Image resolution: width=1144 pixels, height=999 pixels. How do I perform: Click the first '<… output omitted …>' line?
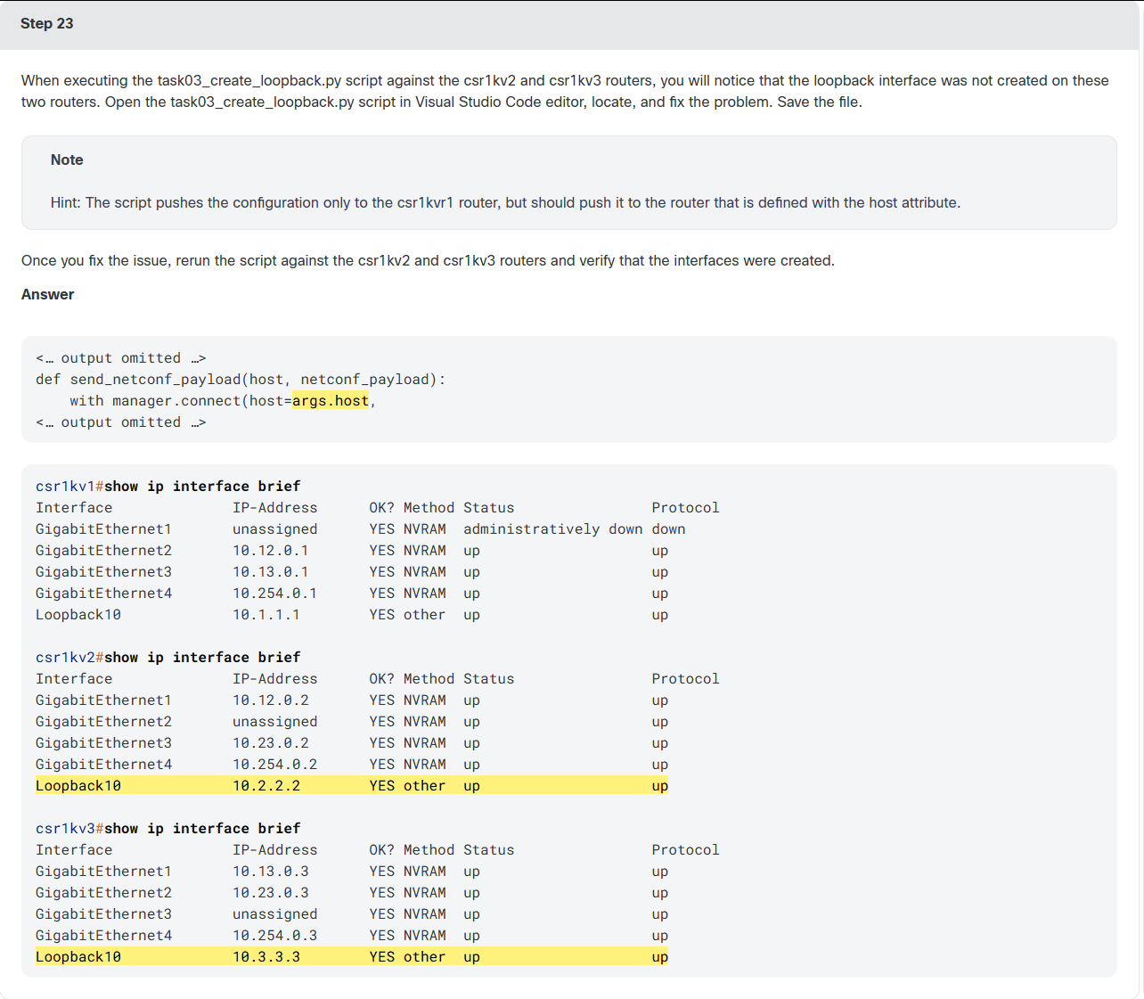point(121,358)
